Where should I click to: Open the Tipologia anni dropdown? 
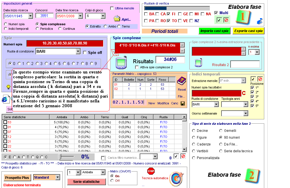[x=246, y=104]
